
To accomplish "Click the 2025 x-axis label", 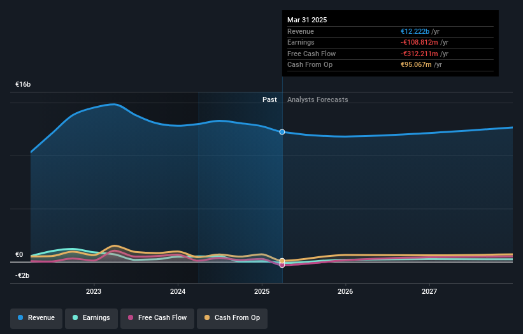I will click(262, 292).
